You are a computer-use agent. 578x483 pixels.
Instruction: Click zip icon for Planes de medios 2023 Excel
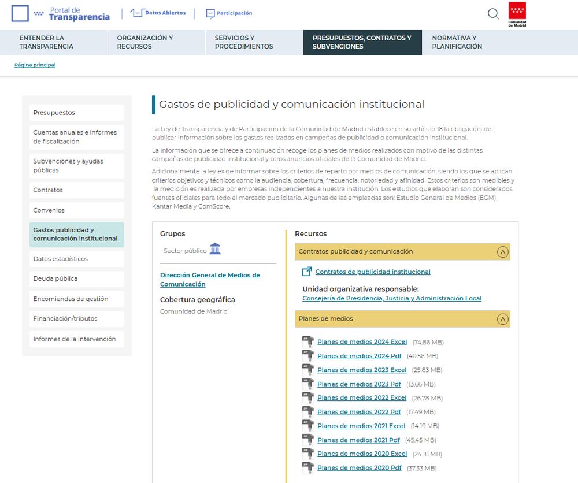coord(307,370)
